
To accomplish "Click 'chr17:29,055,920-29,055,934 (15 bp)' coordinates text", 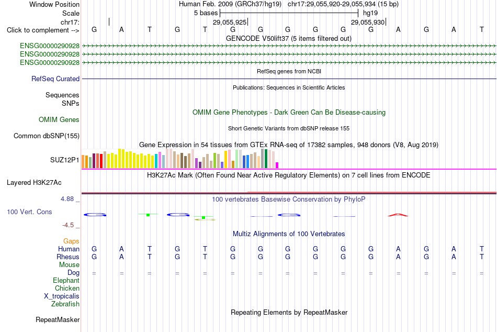I will 343,4.
